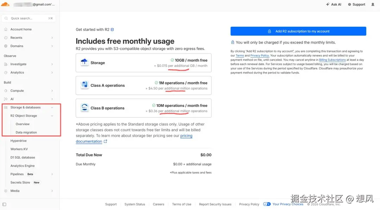This screenshot has height=210, width=380.
Task: Click the Class B operations icon
Action: tap(84, 108)
